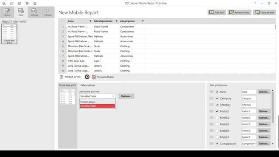Image resolution: width=279 pixels, height=157 pixels.
Task: Uncheck the Category column checkbox
Action: tap(217, 98)
